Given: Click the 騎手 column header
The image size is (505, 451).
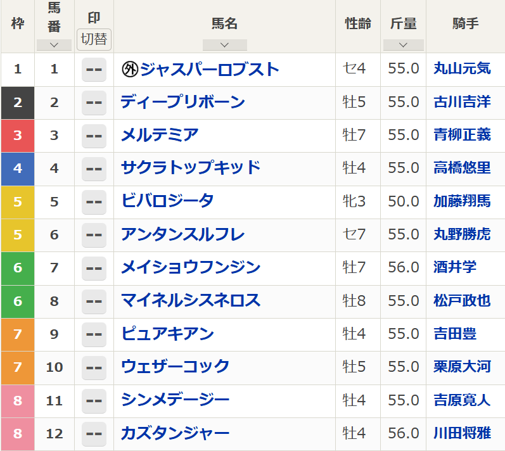Looking at the screenshot, I should pyautogui.click(x=465, y=24).
